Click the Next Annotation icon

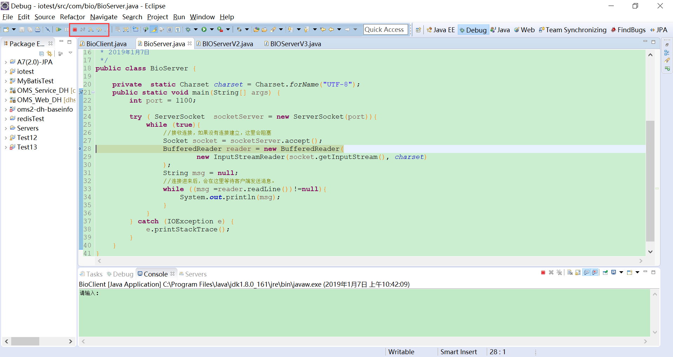[x=290, y=30]
